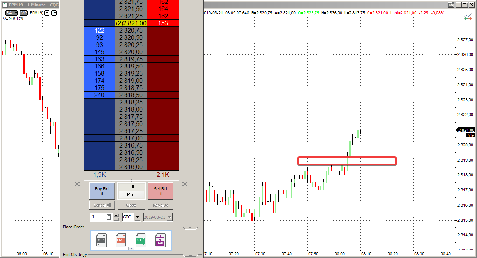Toggle the VP volume profile button
The width and height of the screenshot is (477, 258).
[24, 13]
